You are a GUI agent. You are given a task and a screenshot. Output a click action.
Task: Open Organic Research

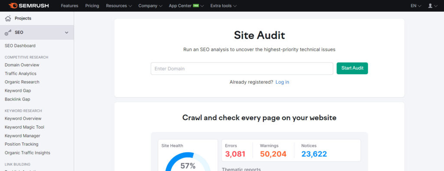(22, 82)
